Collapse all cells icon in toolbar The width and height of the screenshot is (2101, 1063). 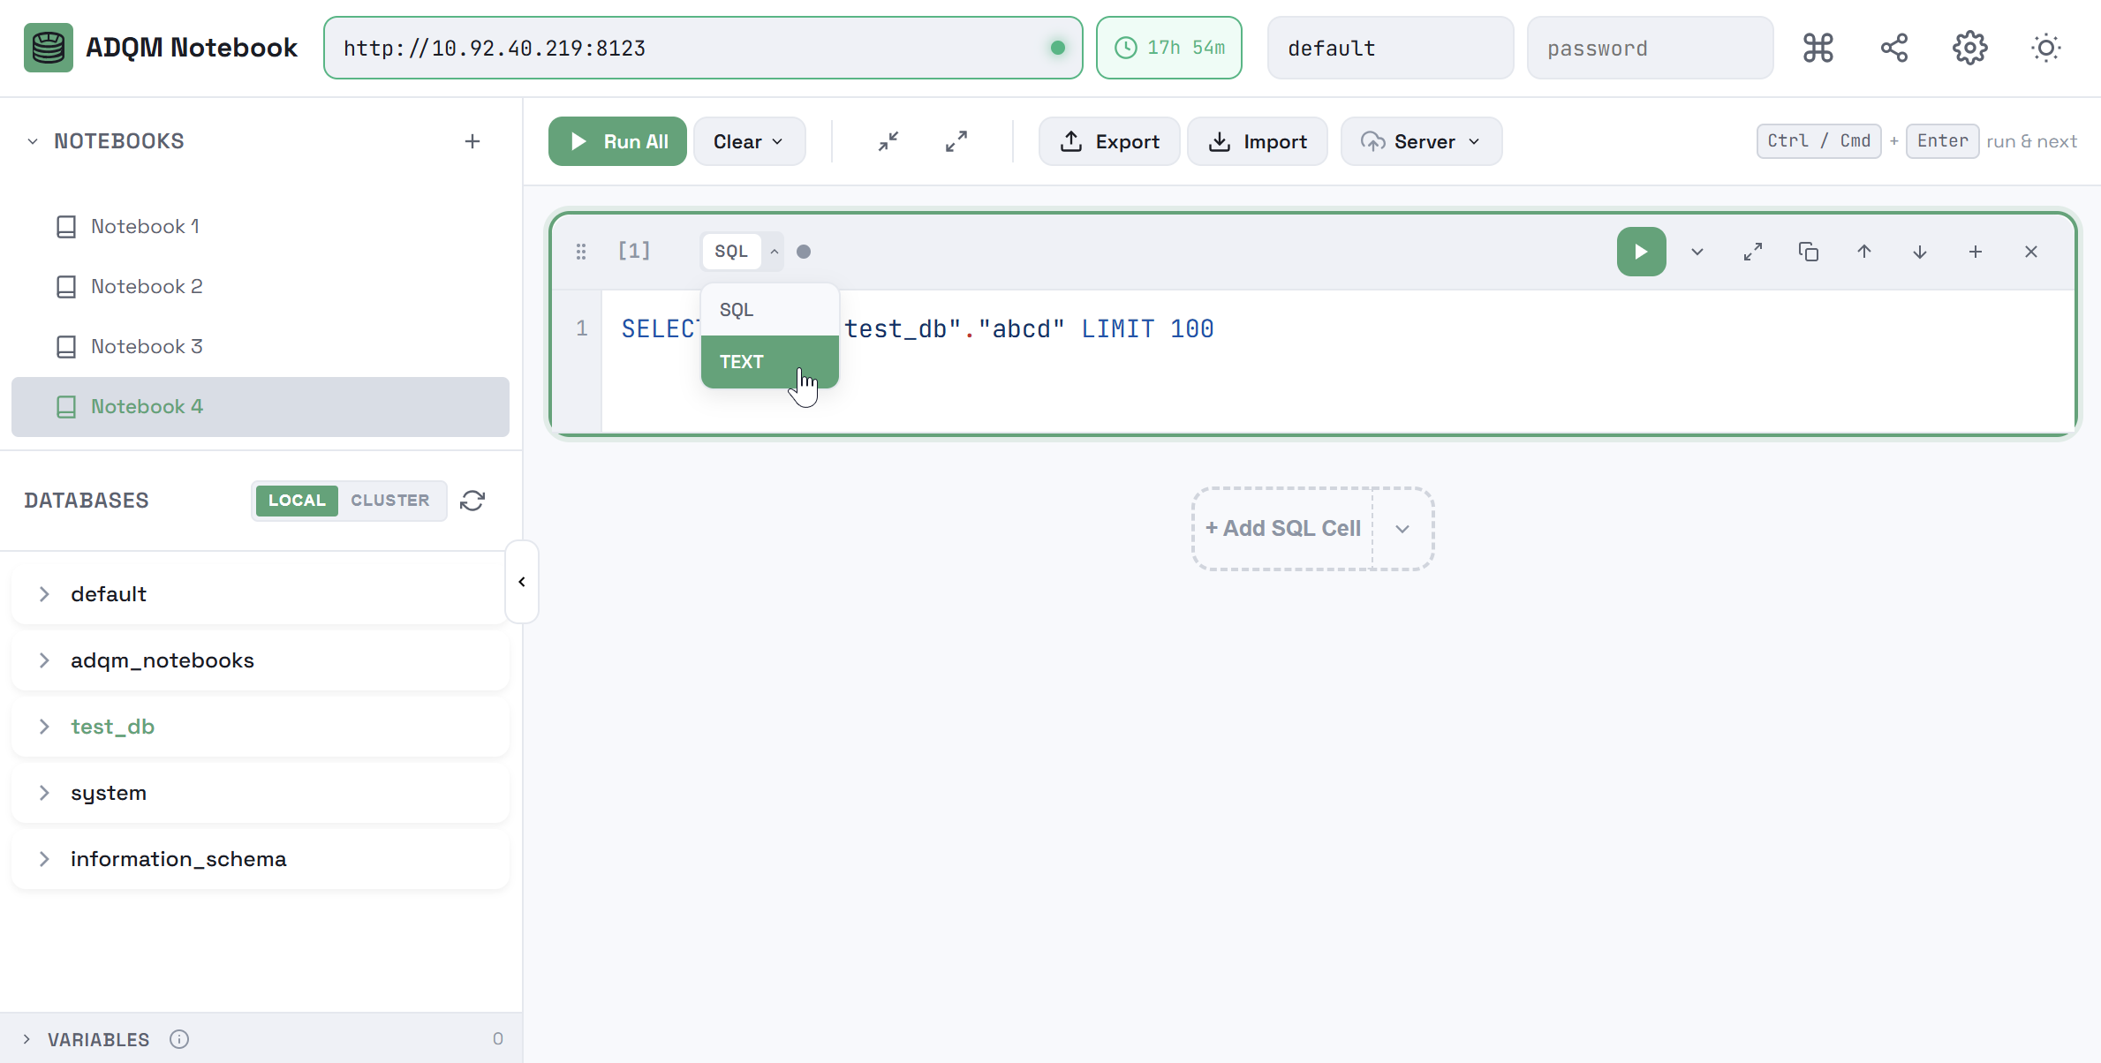[x=888, y=141]
